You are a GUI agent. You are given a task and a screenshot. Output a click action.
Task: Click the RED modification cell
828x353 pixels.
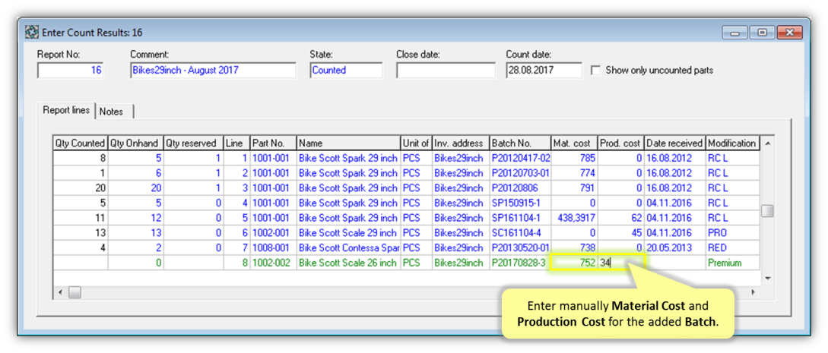click(x=732, y=247)
